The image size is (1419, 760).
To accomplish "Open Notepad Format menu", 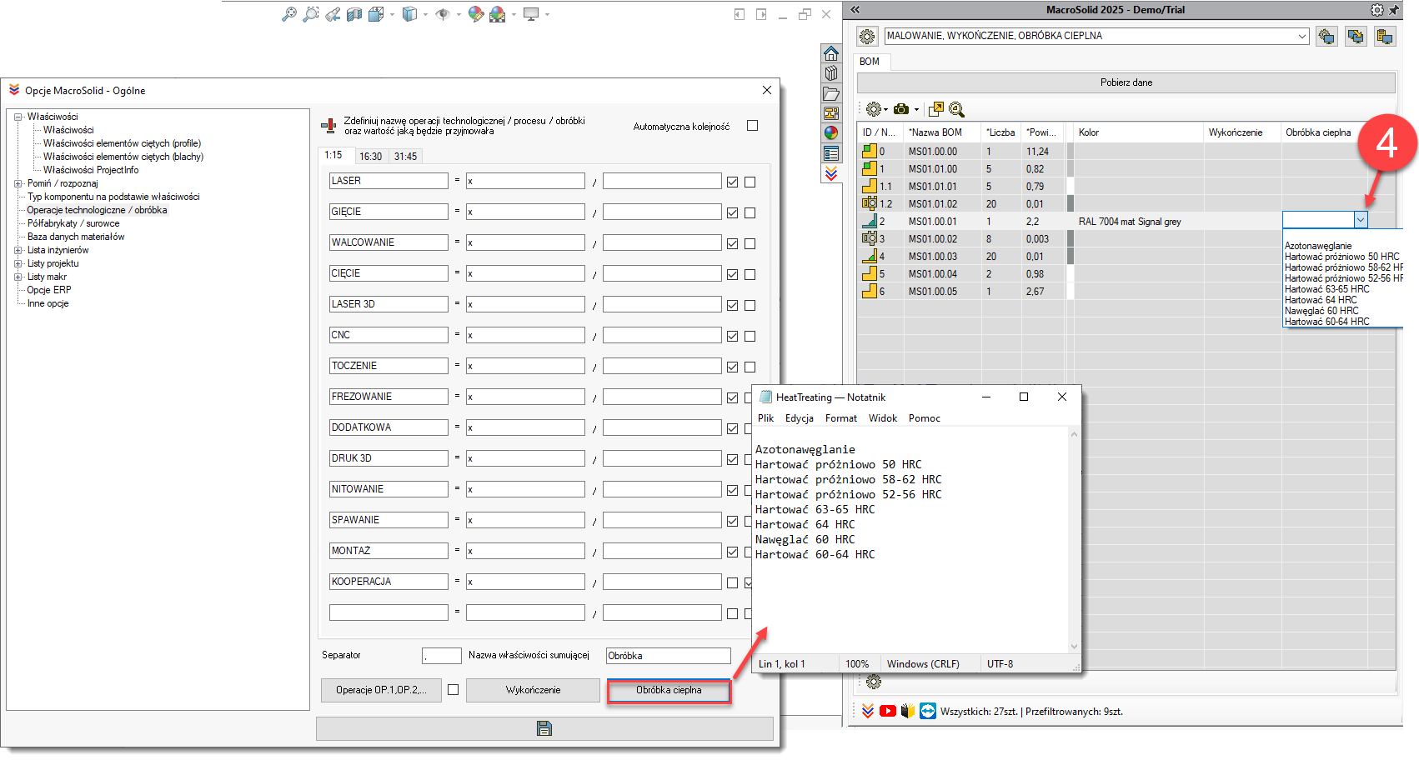I will [841, 418].
